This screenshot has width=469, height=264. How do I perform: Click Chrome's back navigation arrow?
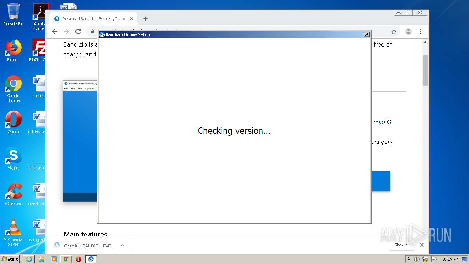[55, 32]
